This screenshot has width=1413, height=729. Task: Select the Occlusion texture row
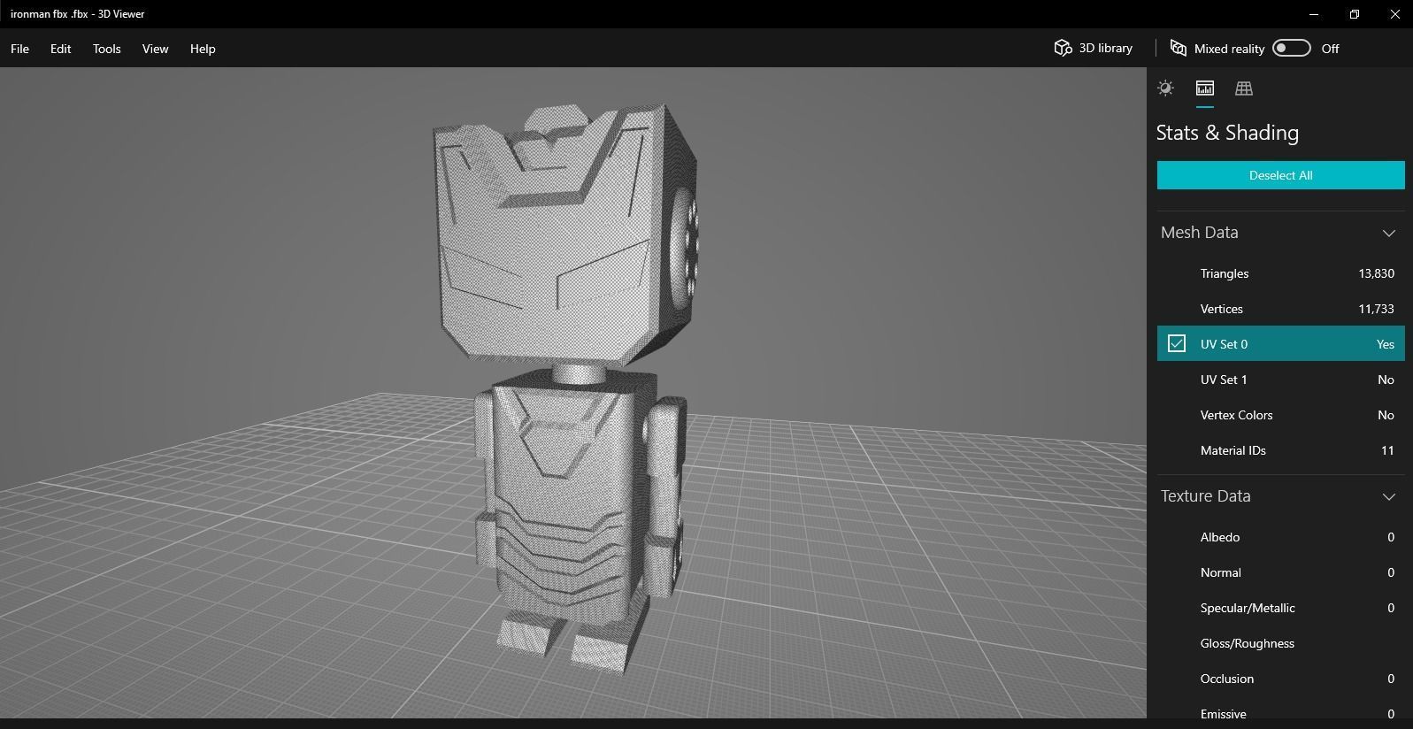pyautogui.click(x=1280, y=679)
